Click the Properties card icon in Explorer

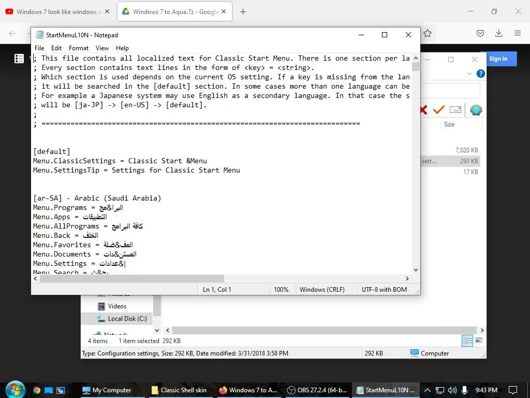click(x=455, y=110)
